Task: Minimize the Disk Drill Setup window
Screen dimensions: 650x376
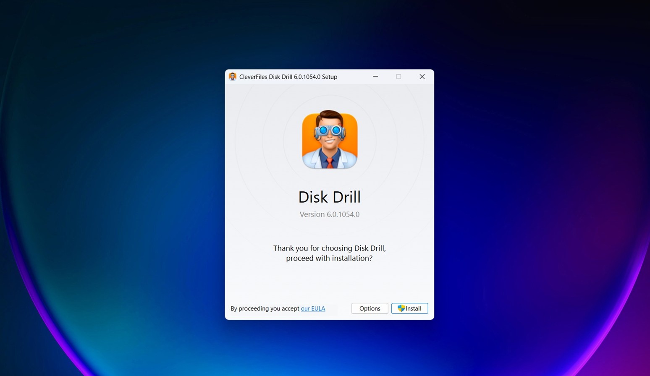Action: (375, 76)
